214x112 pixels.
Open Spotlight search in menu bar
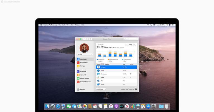pos(167,25)
